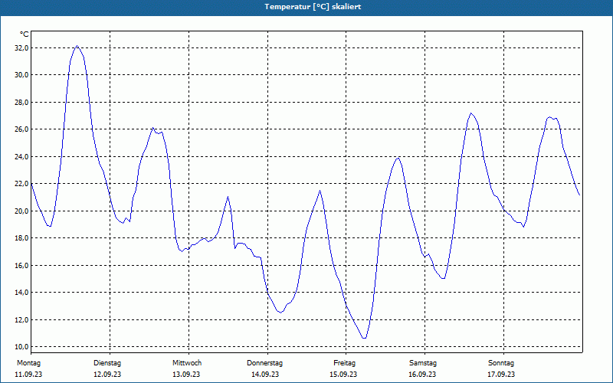Click the '20,0' axis value
613x383 pixels.
tap(22, 211)
